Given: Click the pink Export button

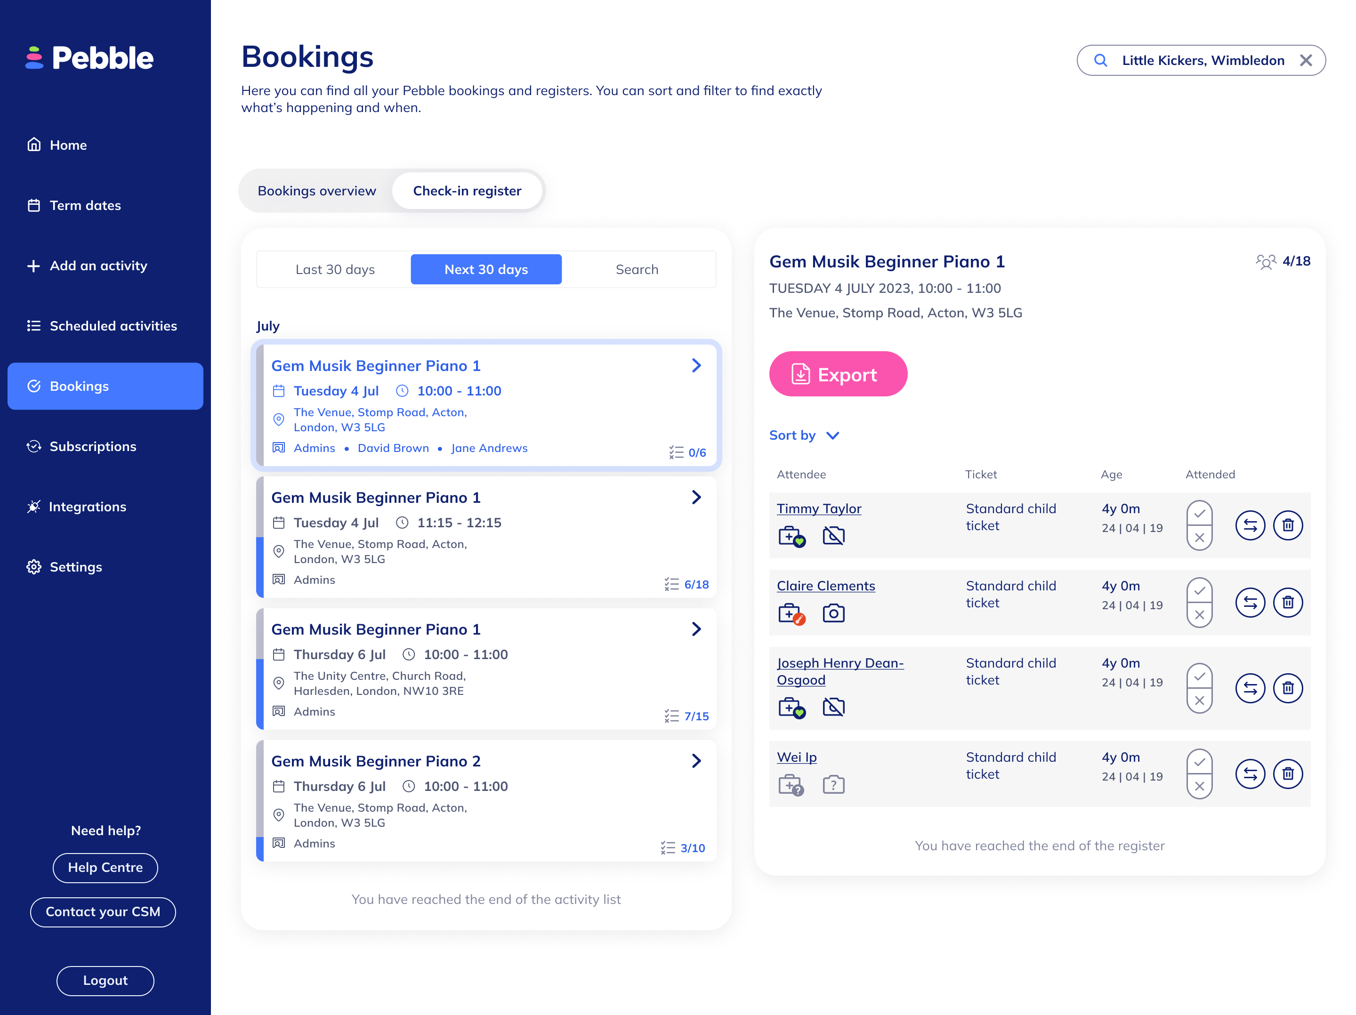Looking at the screenshot, I should click(x=838, y=374).
